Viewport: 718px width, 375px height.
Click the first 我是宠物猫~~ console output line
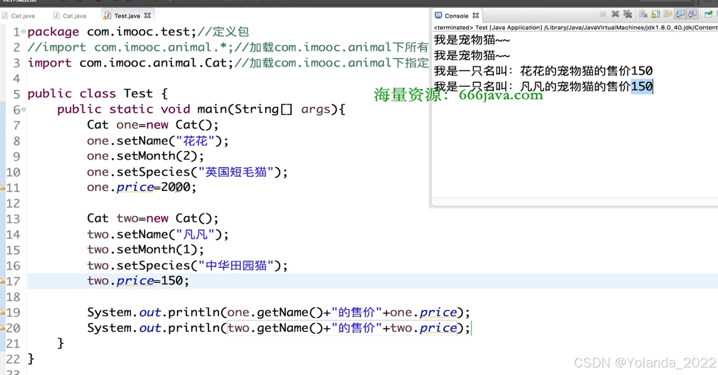coord(472,40)
